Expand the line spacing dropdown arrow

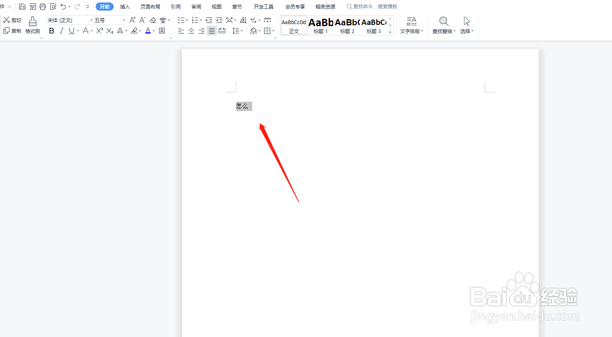point(242,31)
